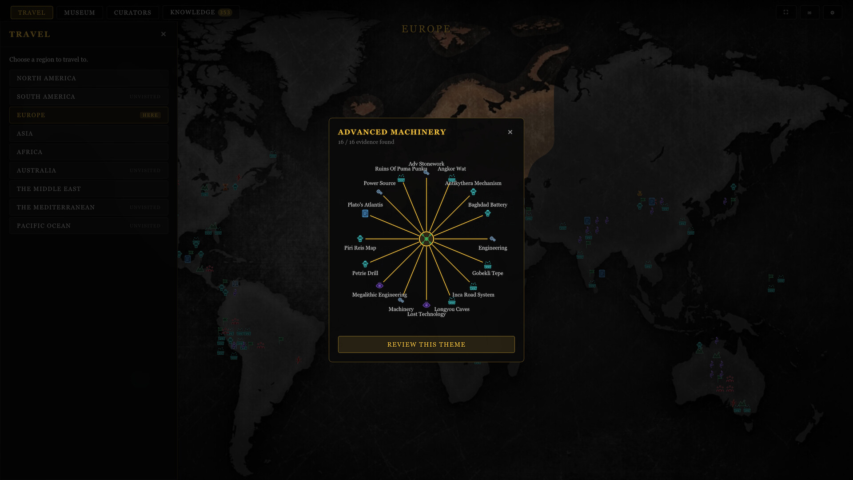
Task: Travel to Africa
Action: (89, 152)
